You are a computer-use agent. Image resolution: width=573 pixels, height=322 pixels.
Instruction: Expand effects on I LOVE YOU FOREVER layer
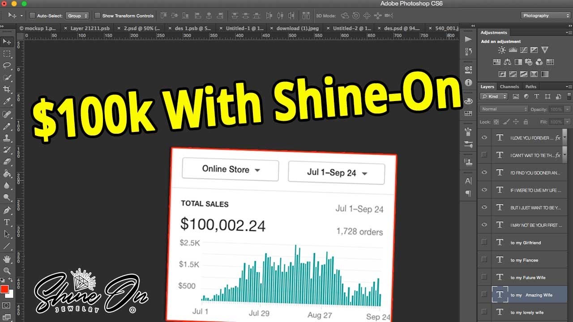(564, 138)
